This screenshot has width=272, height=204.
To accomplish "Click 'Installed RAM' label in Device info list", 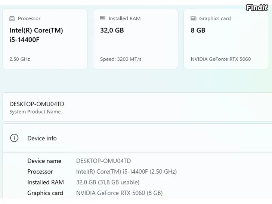I will (x=46, y=182).
